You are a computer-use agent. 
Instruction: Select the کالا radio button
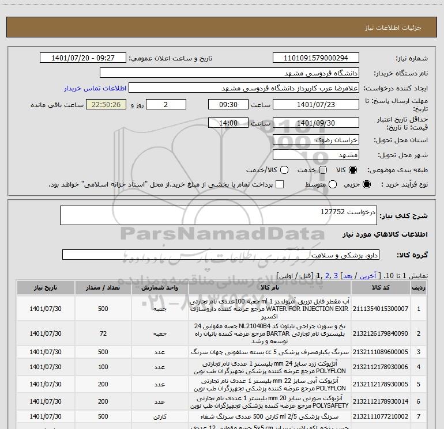353,170
